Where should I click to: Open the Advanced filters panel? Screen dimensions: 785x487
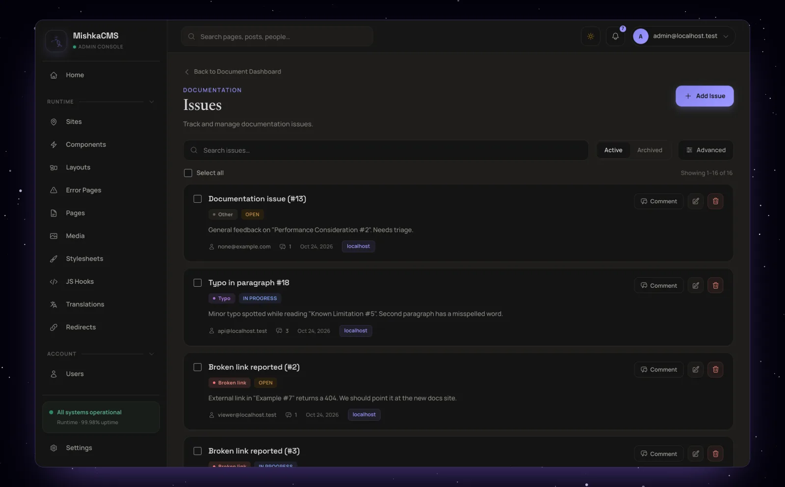point(706,150)
